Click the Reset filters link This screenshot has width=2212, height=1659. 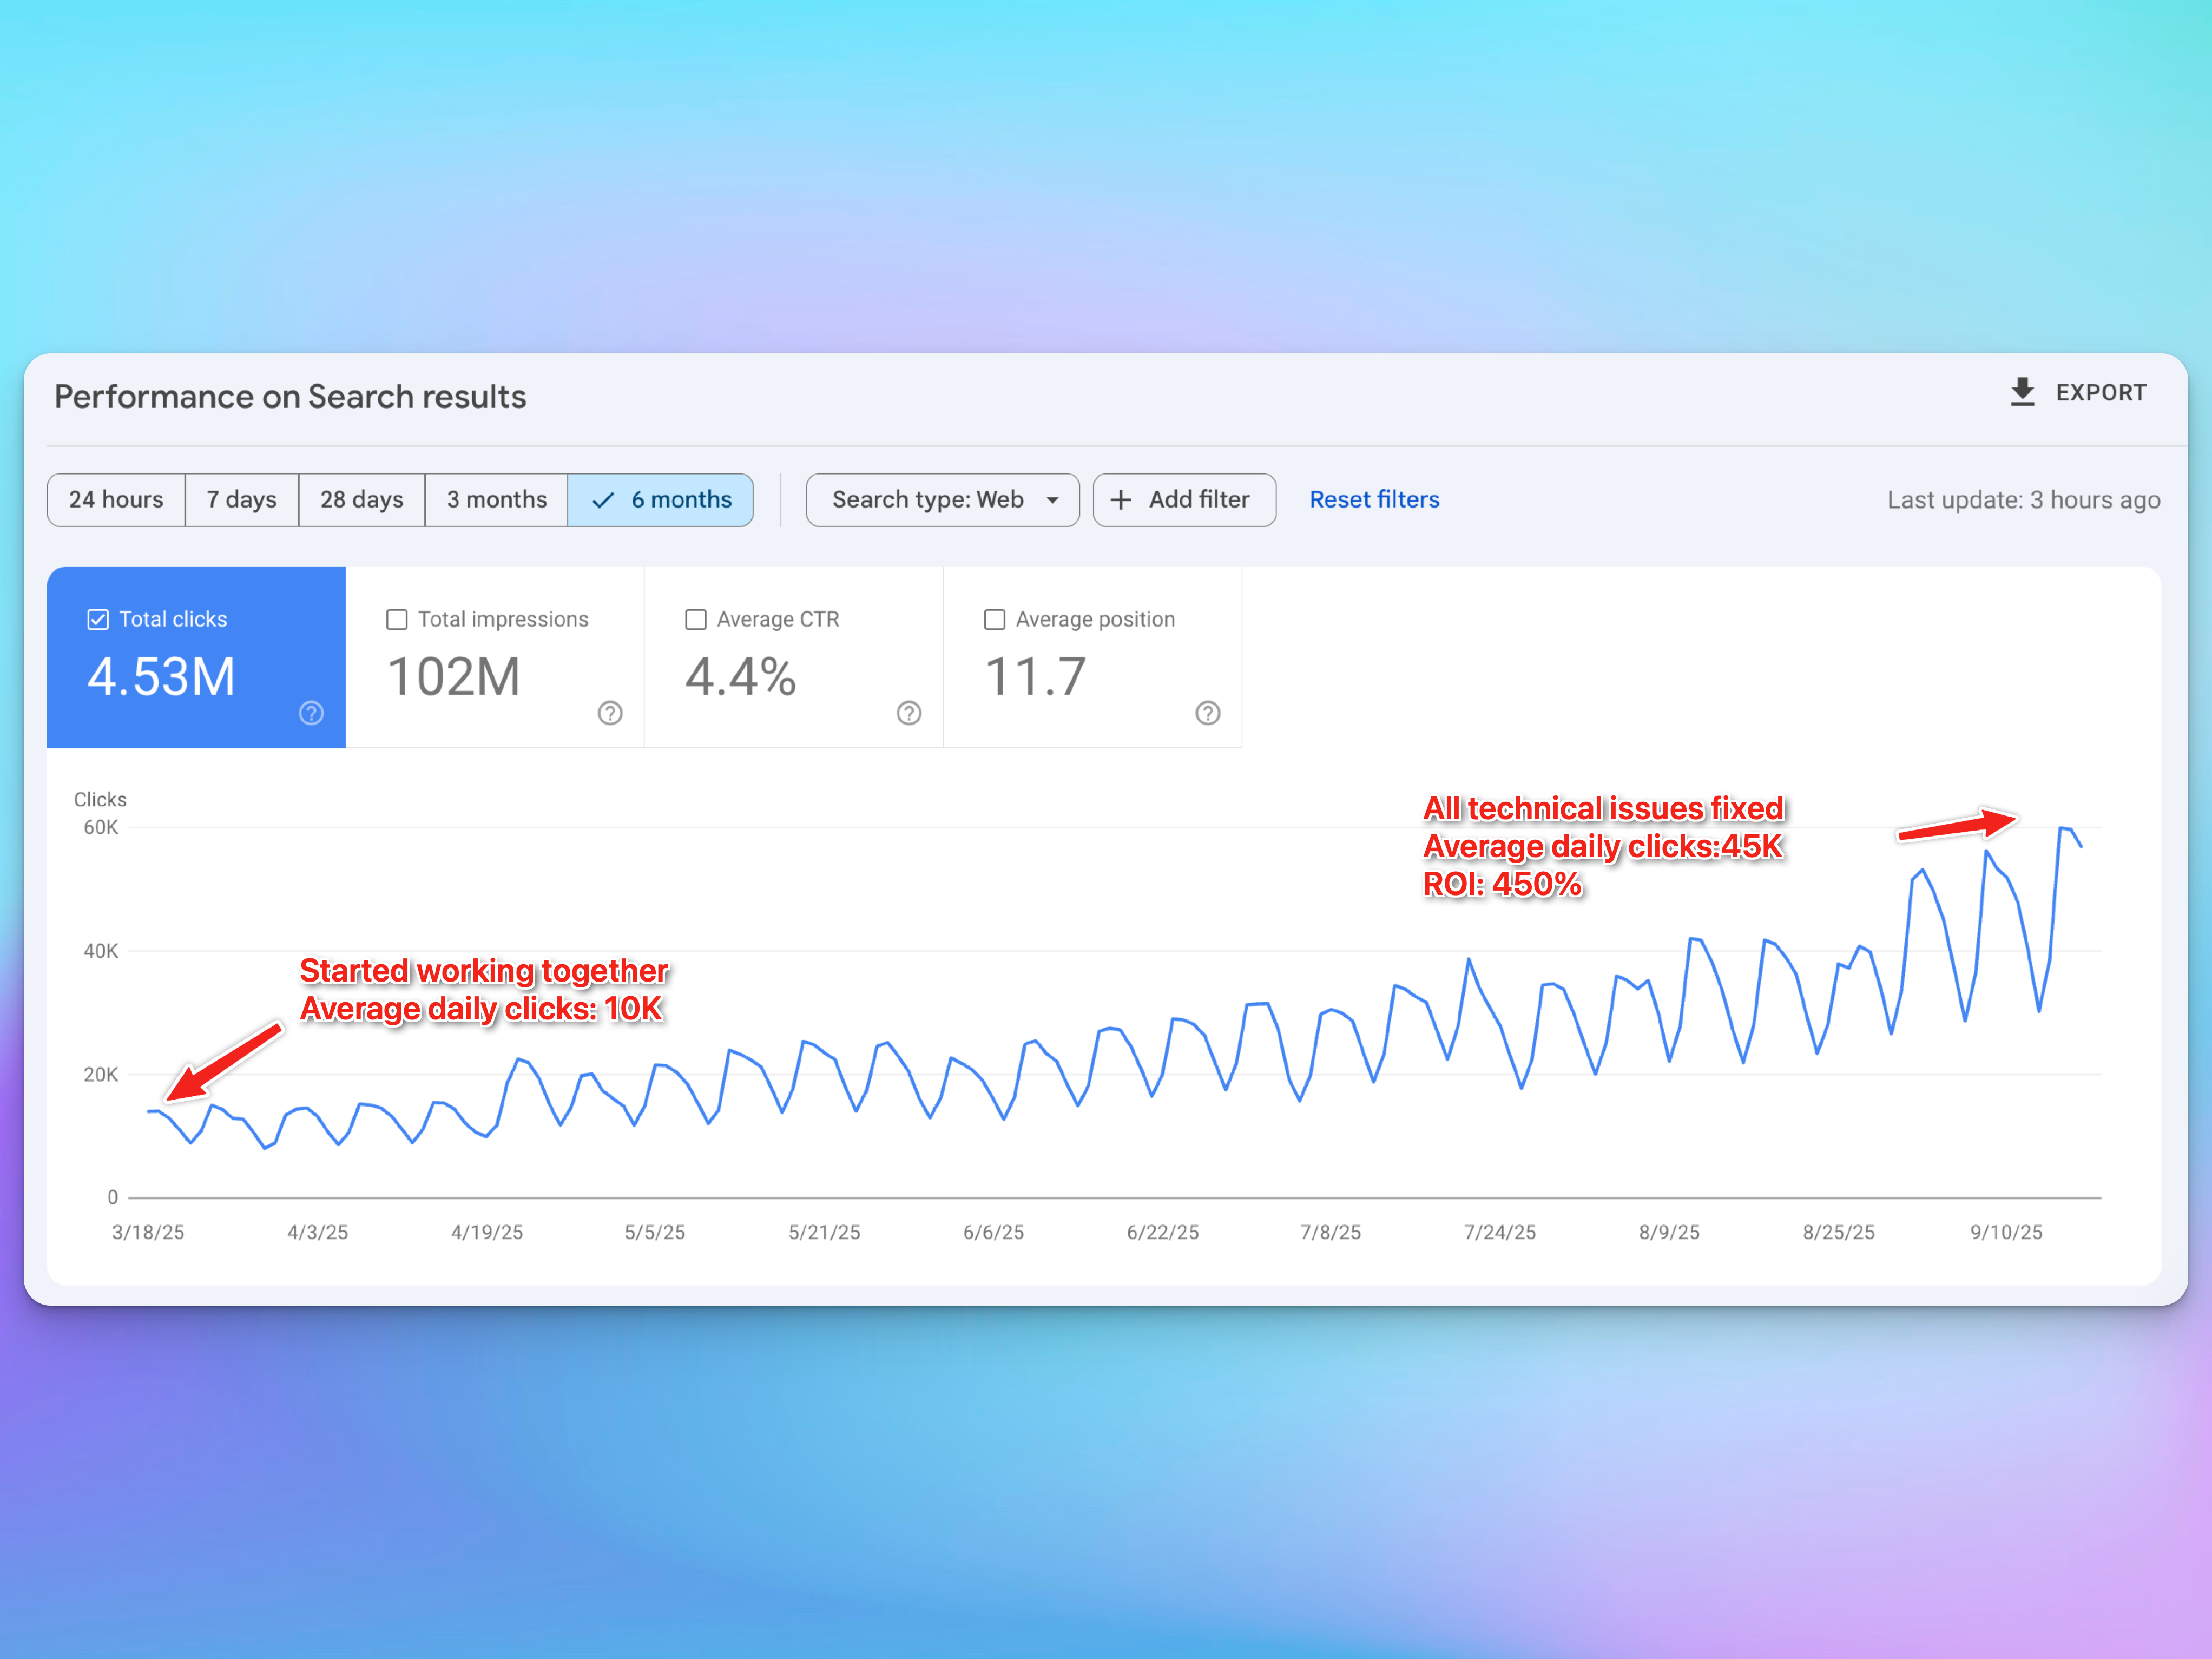pyautogui.click(x=1374, y=500)
